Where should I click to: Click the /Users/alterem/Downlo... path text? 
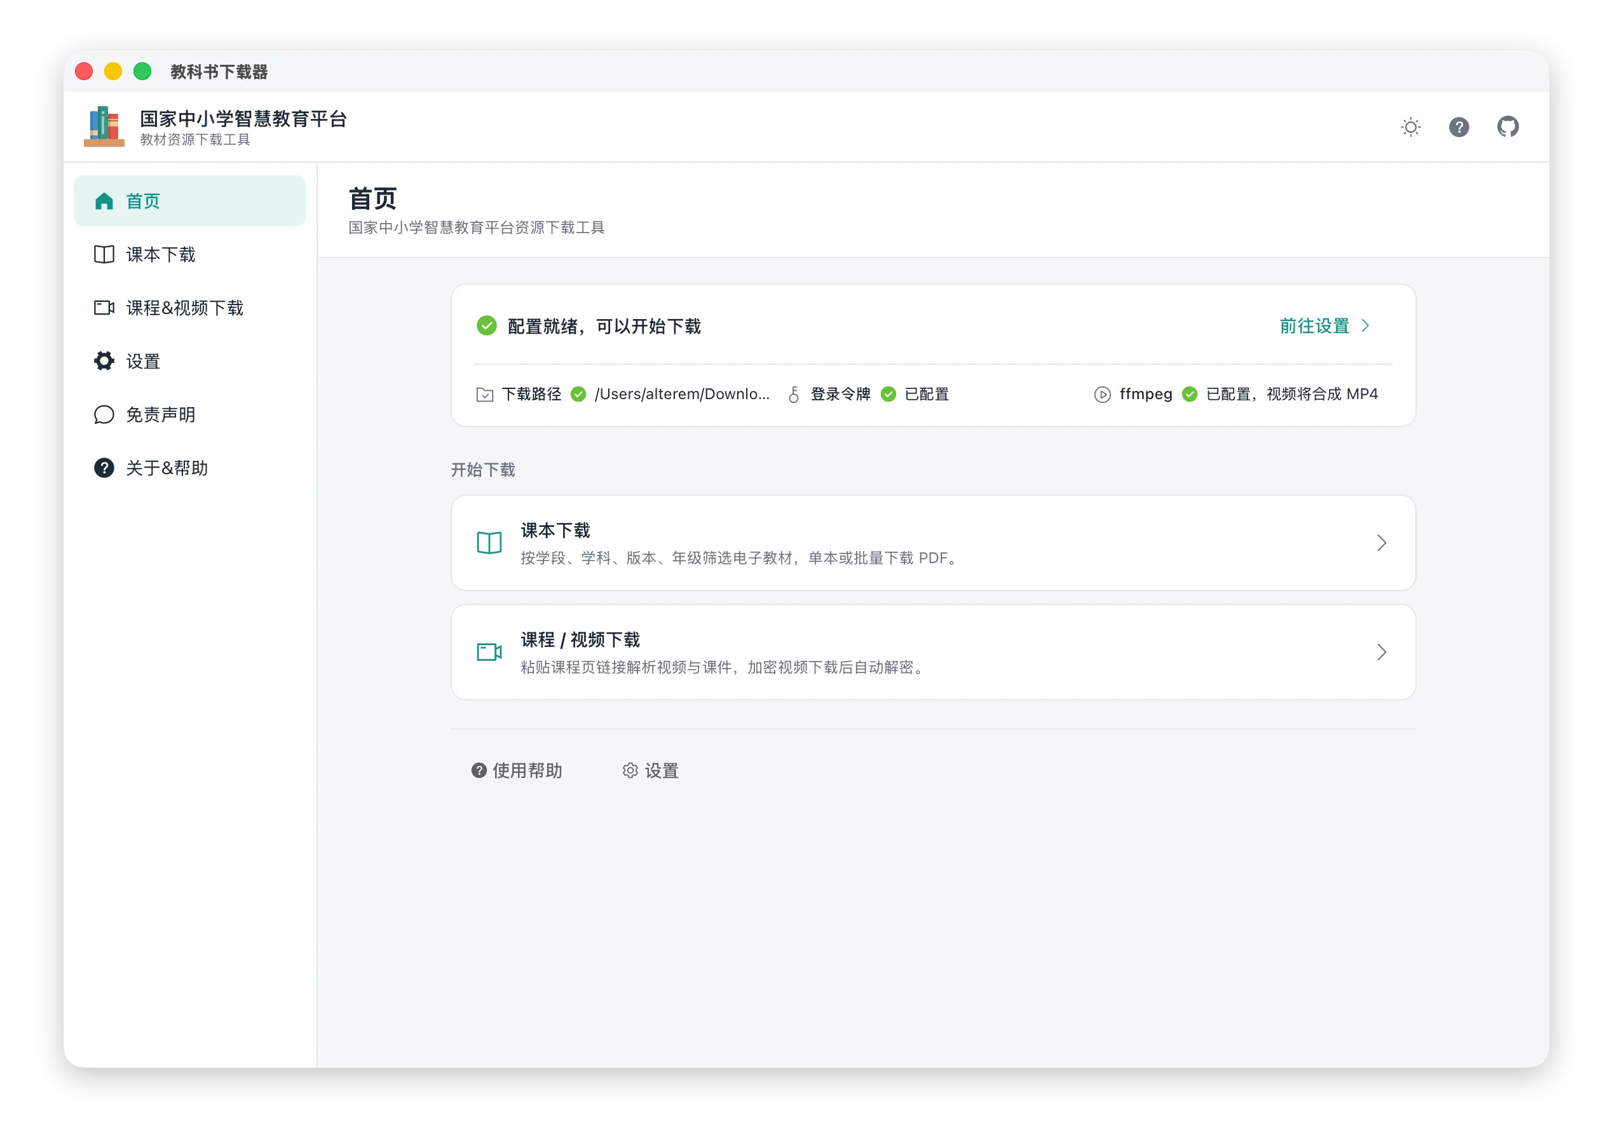tap(683, 395)
